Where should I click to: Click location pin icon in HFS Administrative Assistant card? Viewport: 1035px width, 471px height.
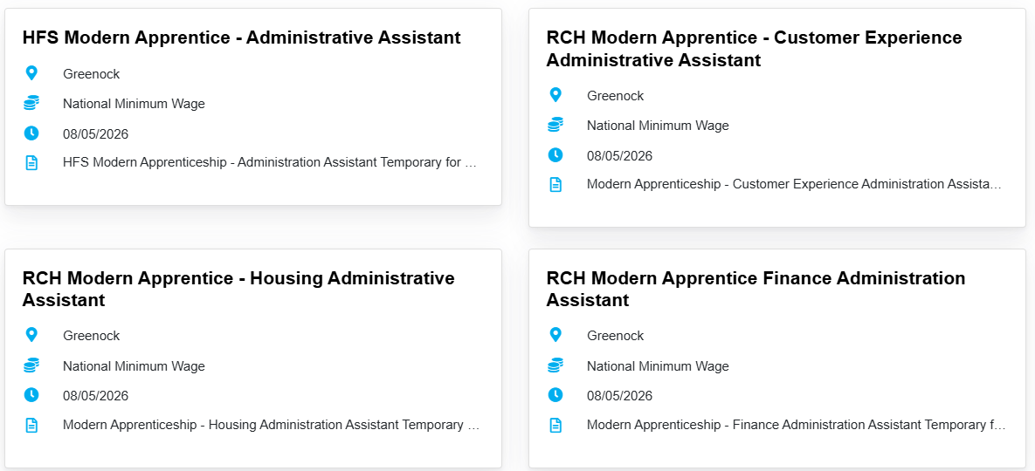tap(31, 73)
